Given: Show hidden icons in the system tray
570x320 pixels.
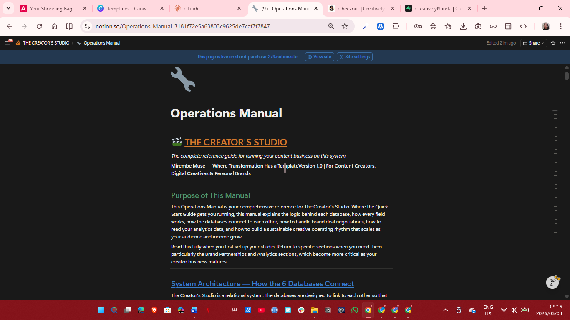Looking at the screenshot, I should click(x=446, y=310).
